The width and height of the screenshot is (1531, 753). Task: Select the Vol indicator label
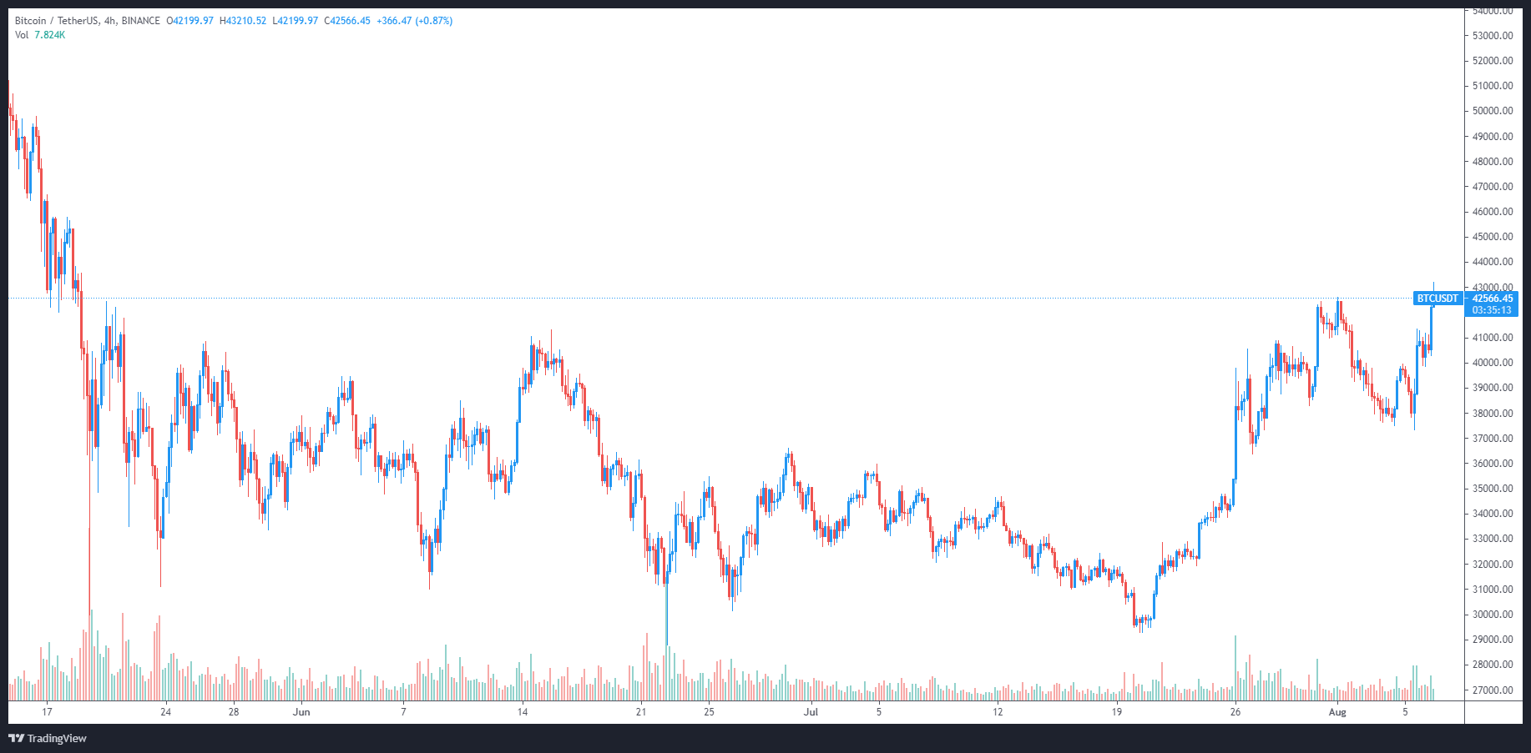[22, 35]
